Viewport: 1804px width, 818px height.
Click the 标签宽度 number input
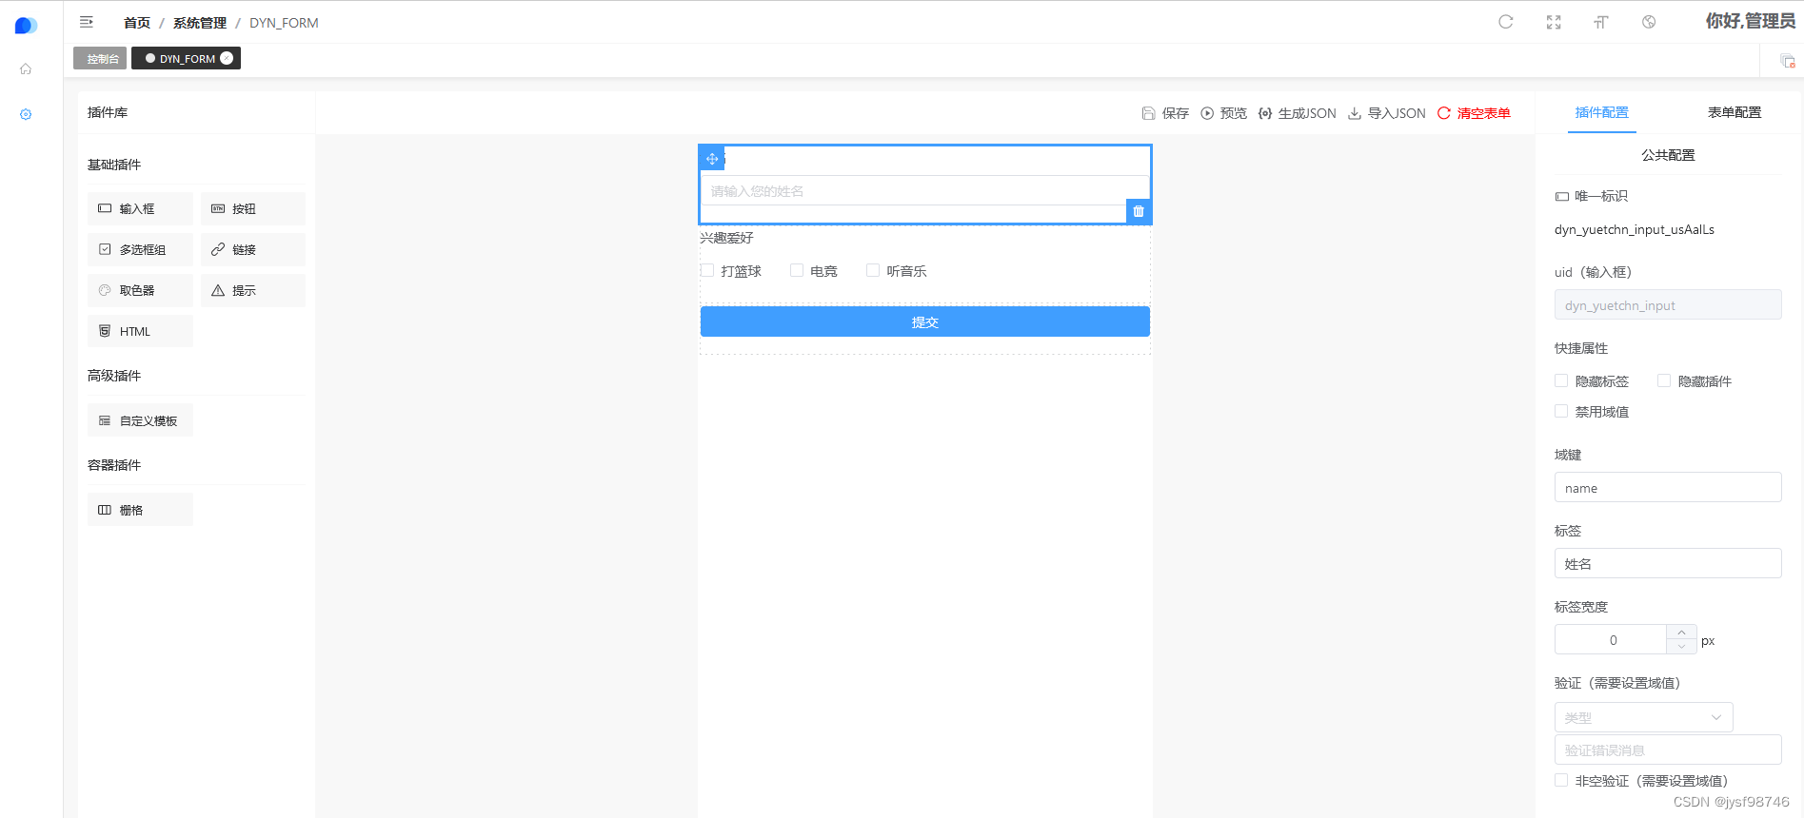(1611, 639)
